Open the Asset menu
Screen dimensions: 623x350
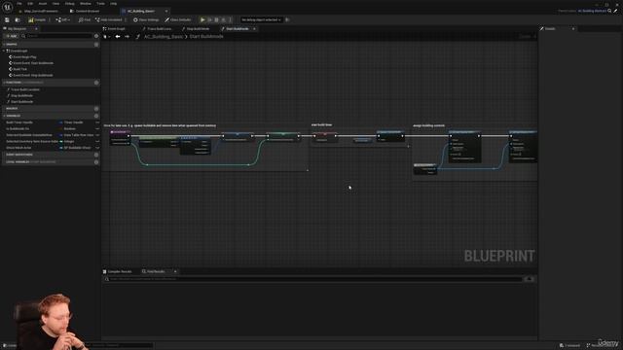tap(43, 4)
